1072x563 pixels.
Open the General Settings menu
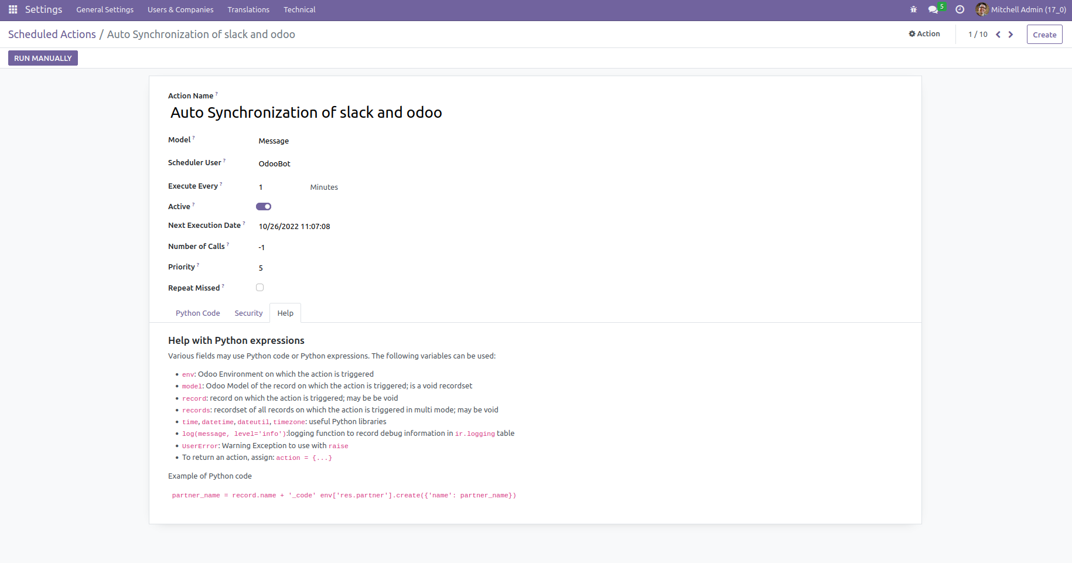coord(105,10)
